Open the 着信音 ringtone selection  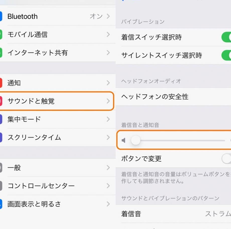click(173, 214)
